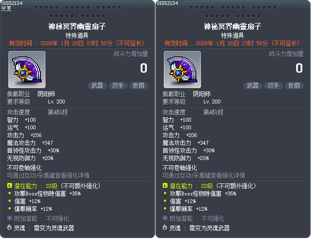The width and height of the screenshot is (311, 239).
Task: Click the first star row in left tooltip
Action: 78,8
